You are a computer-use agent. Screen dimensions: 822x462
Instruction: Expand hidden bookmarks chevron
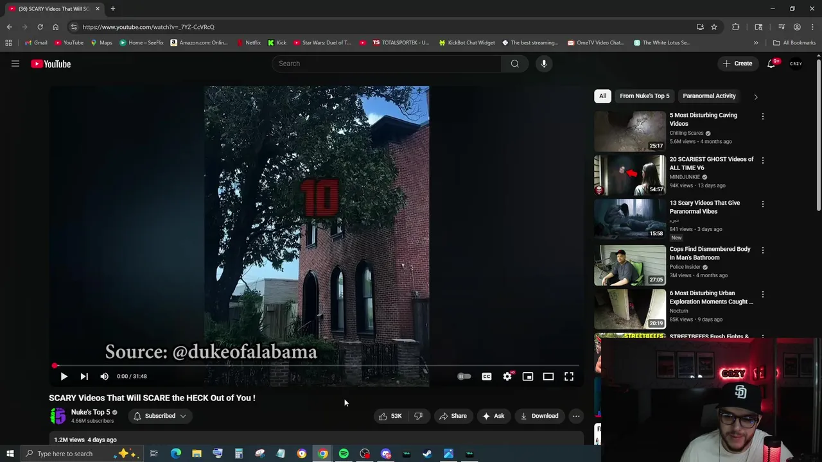756,43
